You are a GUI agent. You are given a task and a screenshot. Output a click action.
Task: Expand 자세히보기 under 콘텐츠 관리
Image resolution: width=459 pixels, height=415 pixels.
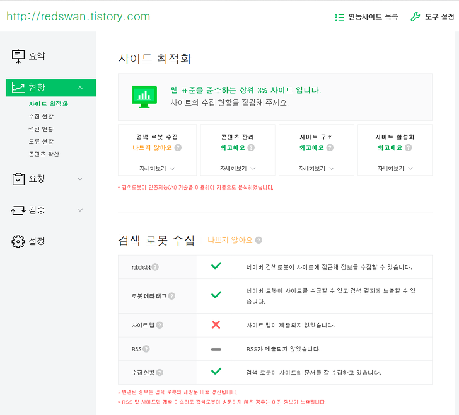pos(238,169)
